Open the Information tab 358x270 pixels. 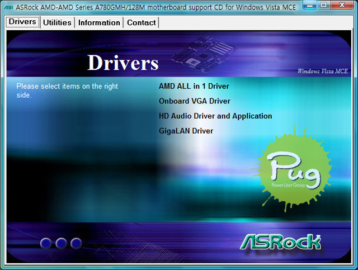99,22
